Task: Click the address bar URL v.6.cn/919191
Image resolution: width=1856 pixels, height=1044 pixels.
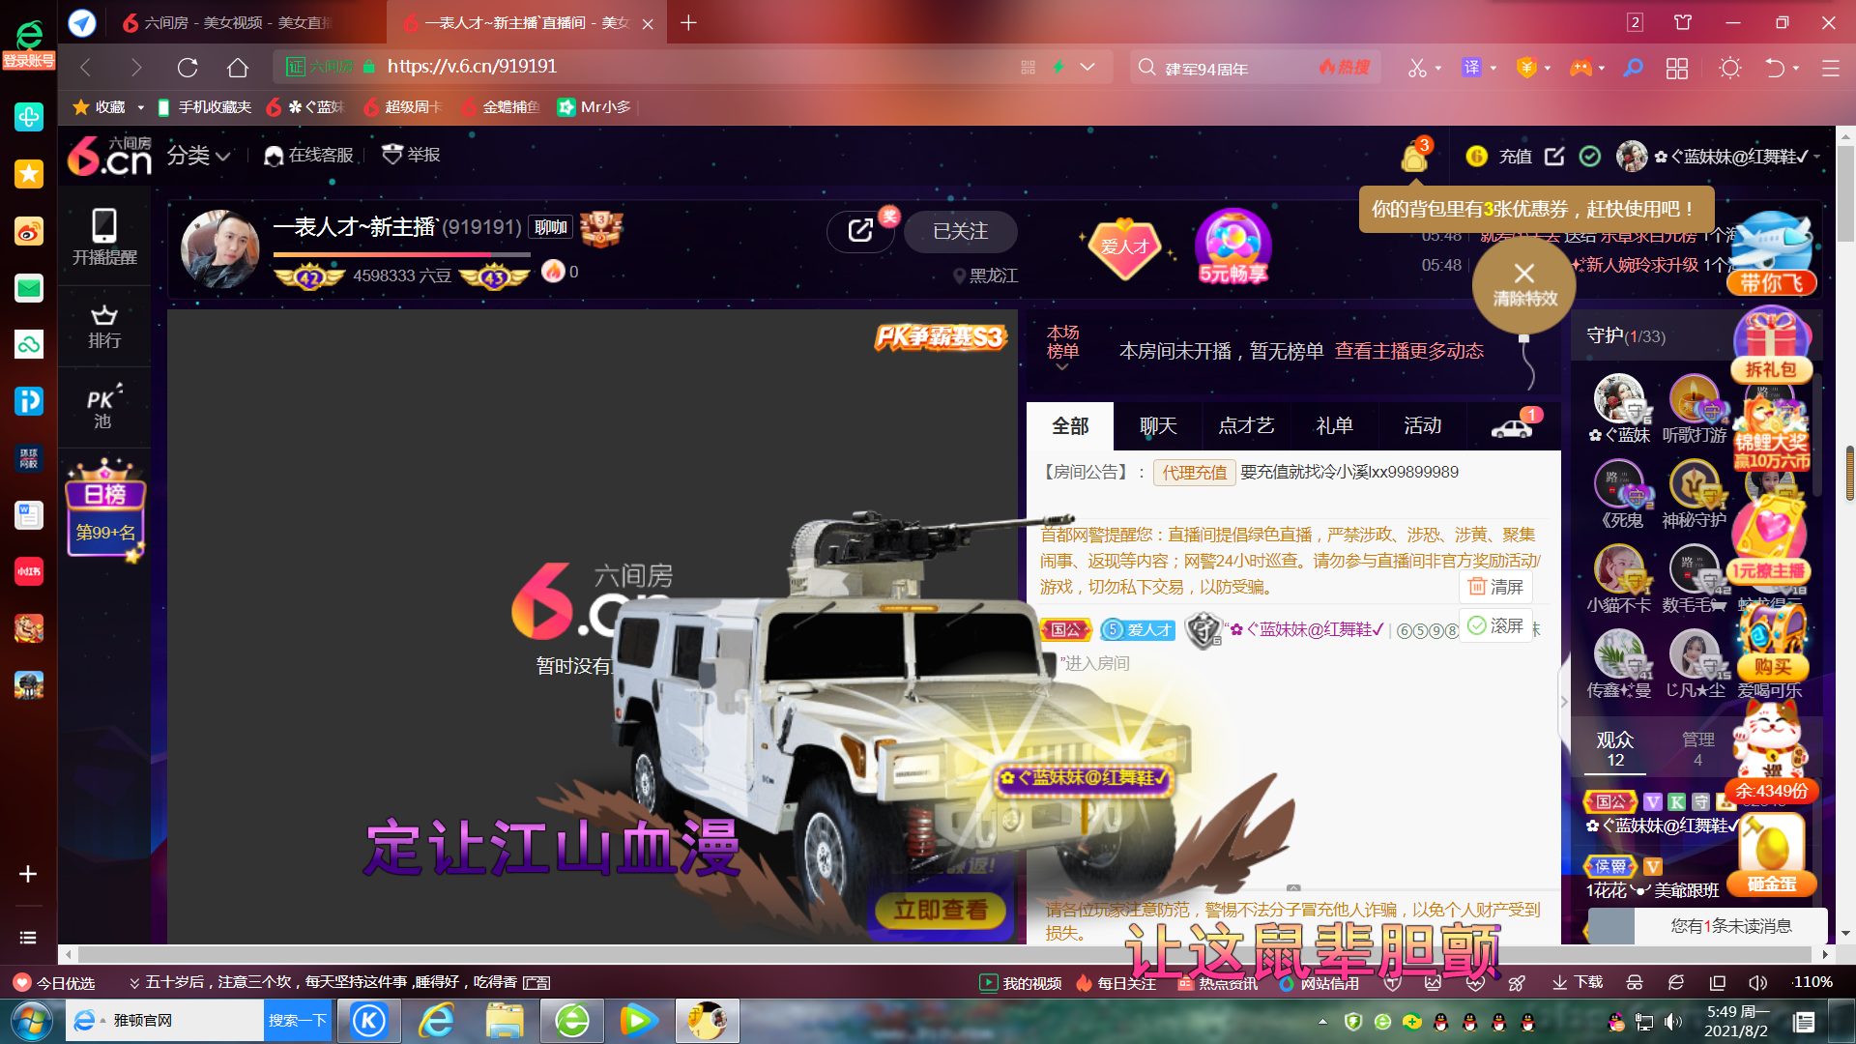Action: click(x=472, y=67)
